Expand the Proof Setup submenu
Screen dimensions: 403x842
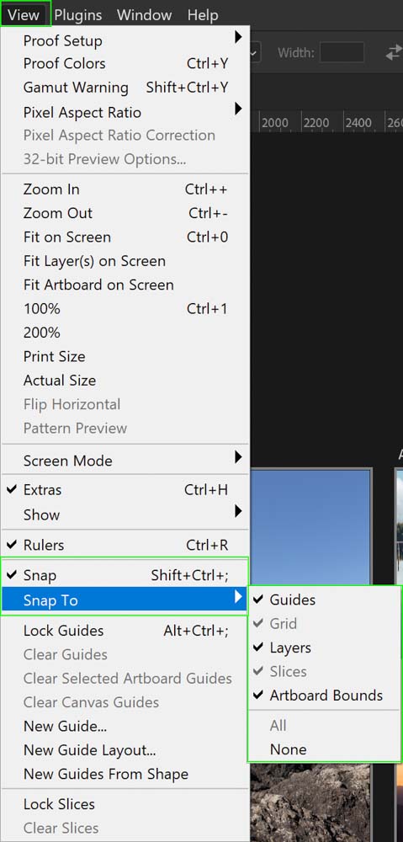[125, 40]
